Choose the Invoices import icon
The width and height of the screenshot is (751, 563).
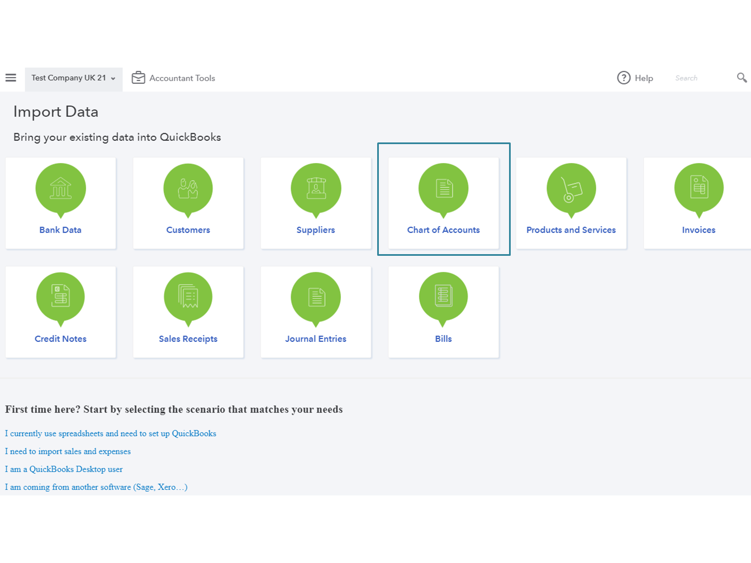coord(698,189)
